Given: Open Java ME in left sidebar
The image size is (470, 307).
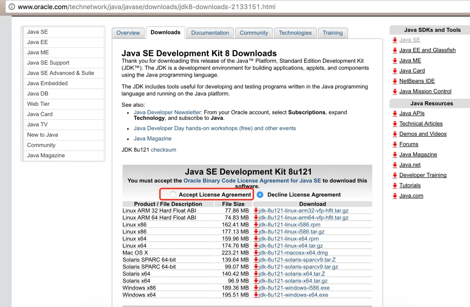Looking at the screenshot, I should (63, 52).
